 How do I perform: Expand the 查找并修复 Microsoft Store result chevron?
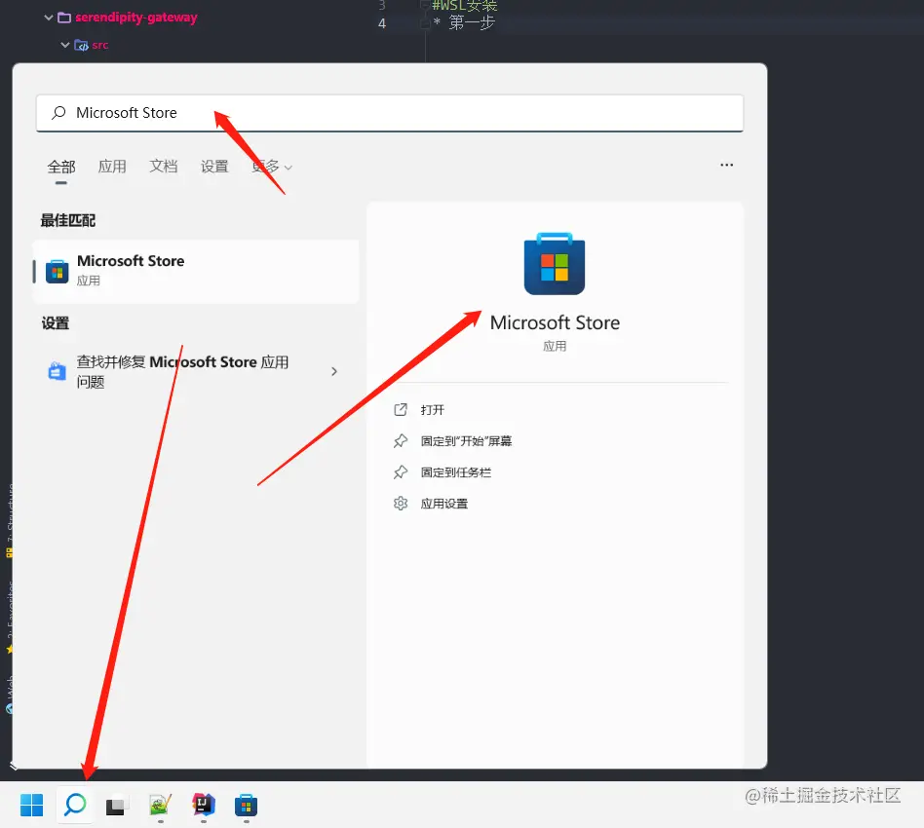[x=334, y=371]
